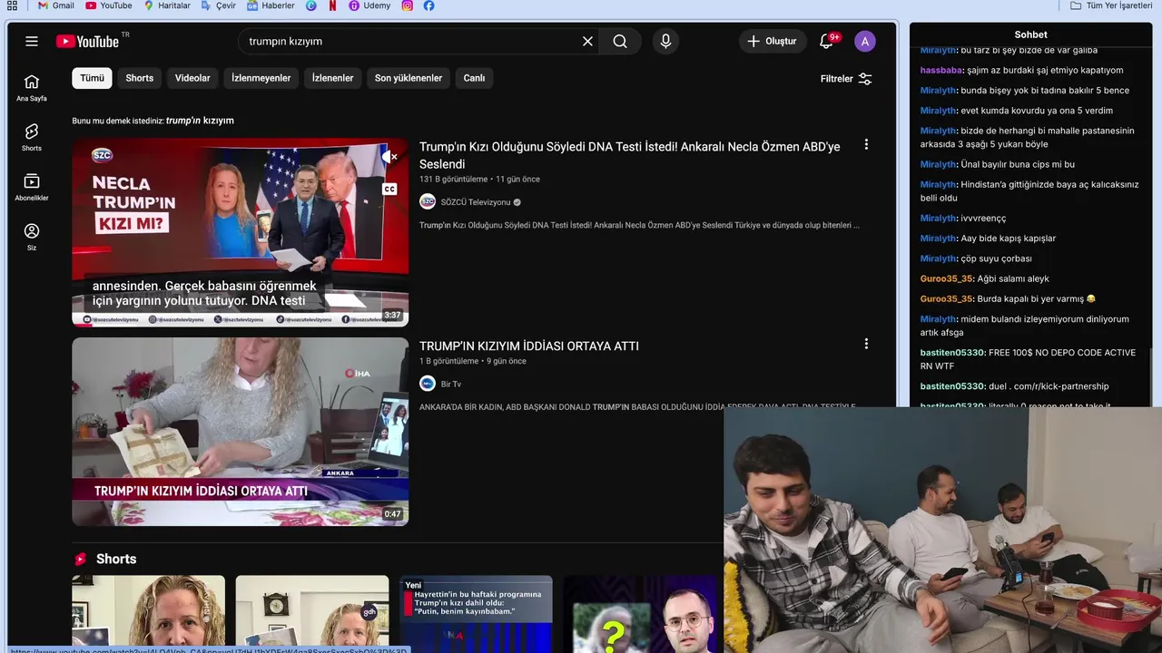Open the browser apps grid icon

click(12, 5)
